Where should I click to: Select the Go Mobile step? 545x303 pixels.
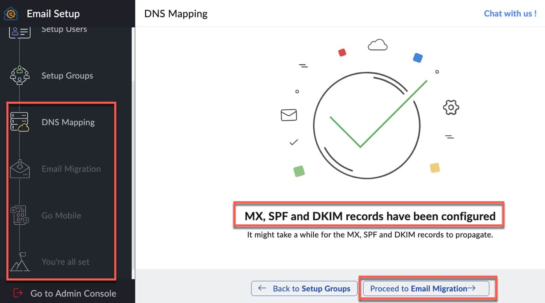coord(62,215)
